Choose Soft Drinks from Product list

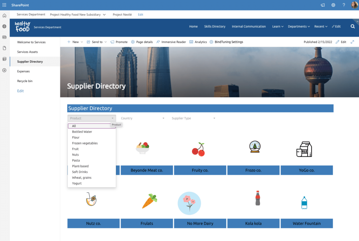(x=92, y=171)
